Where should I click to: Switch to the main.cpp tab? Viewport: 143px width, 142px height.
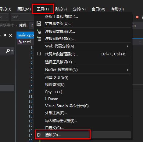point(25,35)
